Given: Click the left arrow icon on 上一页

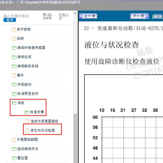Looking at the screenshot, I should click(81, 16).
